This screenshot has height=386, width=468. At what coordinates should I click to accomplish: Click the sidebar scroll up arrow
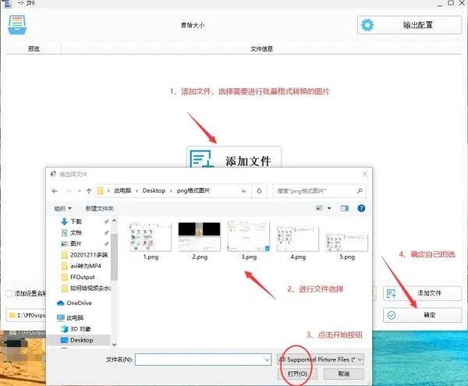(x=115, y=221)
